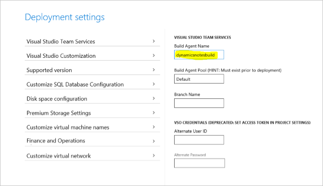This screenshot has width=323, height=186.
Task: Open the Finance and Operations chevron
Action: [154, 141]
